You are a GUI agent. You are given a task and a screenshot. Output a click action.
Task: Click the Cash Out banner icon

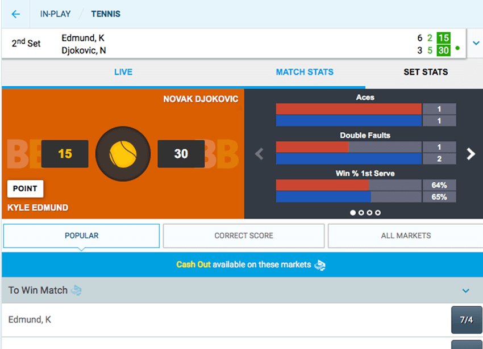[320, 265]
